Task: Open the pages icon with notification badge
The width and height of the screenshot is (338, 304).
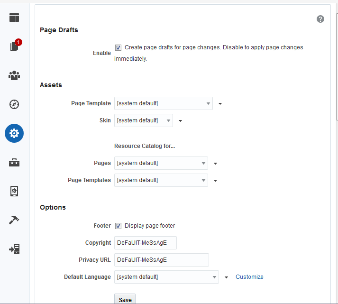Action: [x=14, y=46]
